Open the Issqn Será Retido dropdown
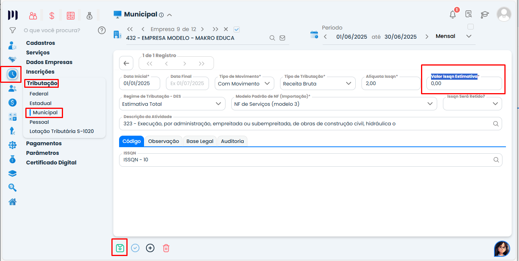This screenshot has width=519, height=261. click(472, 104)
